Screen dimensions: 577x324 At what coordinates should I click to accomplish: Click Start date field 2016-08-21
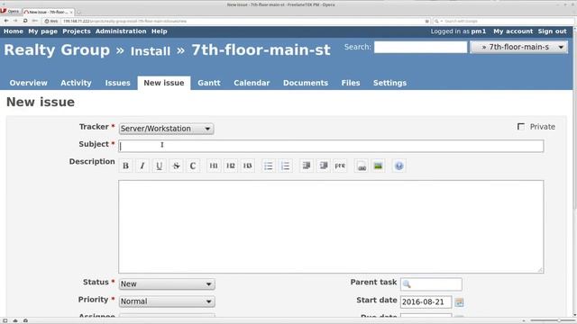(x=426, y=302)
